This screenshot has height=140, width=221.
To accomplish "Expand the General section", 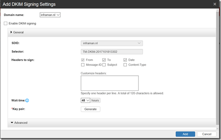I will tap(11, 32).
